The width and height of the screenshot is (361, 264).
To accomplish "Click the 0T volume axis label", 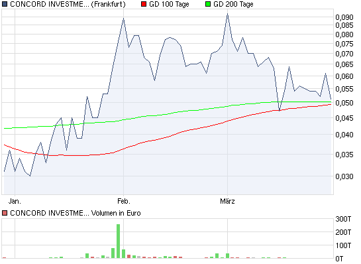I will [339, 259].
